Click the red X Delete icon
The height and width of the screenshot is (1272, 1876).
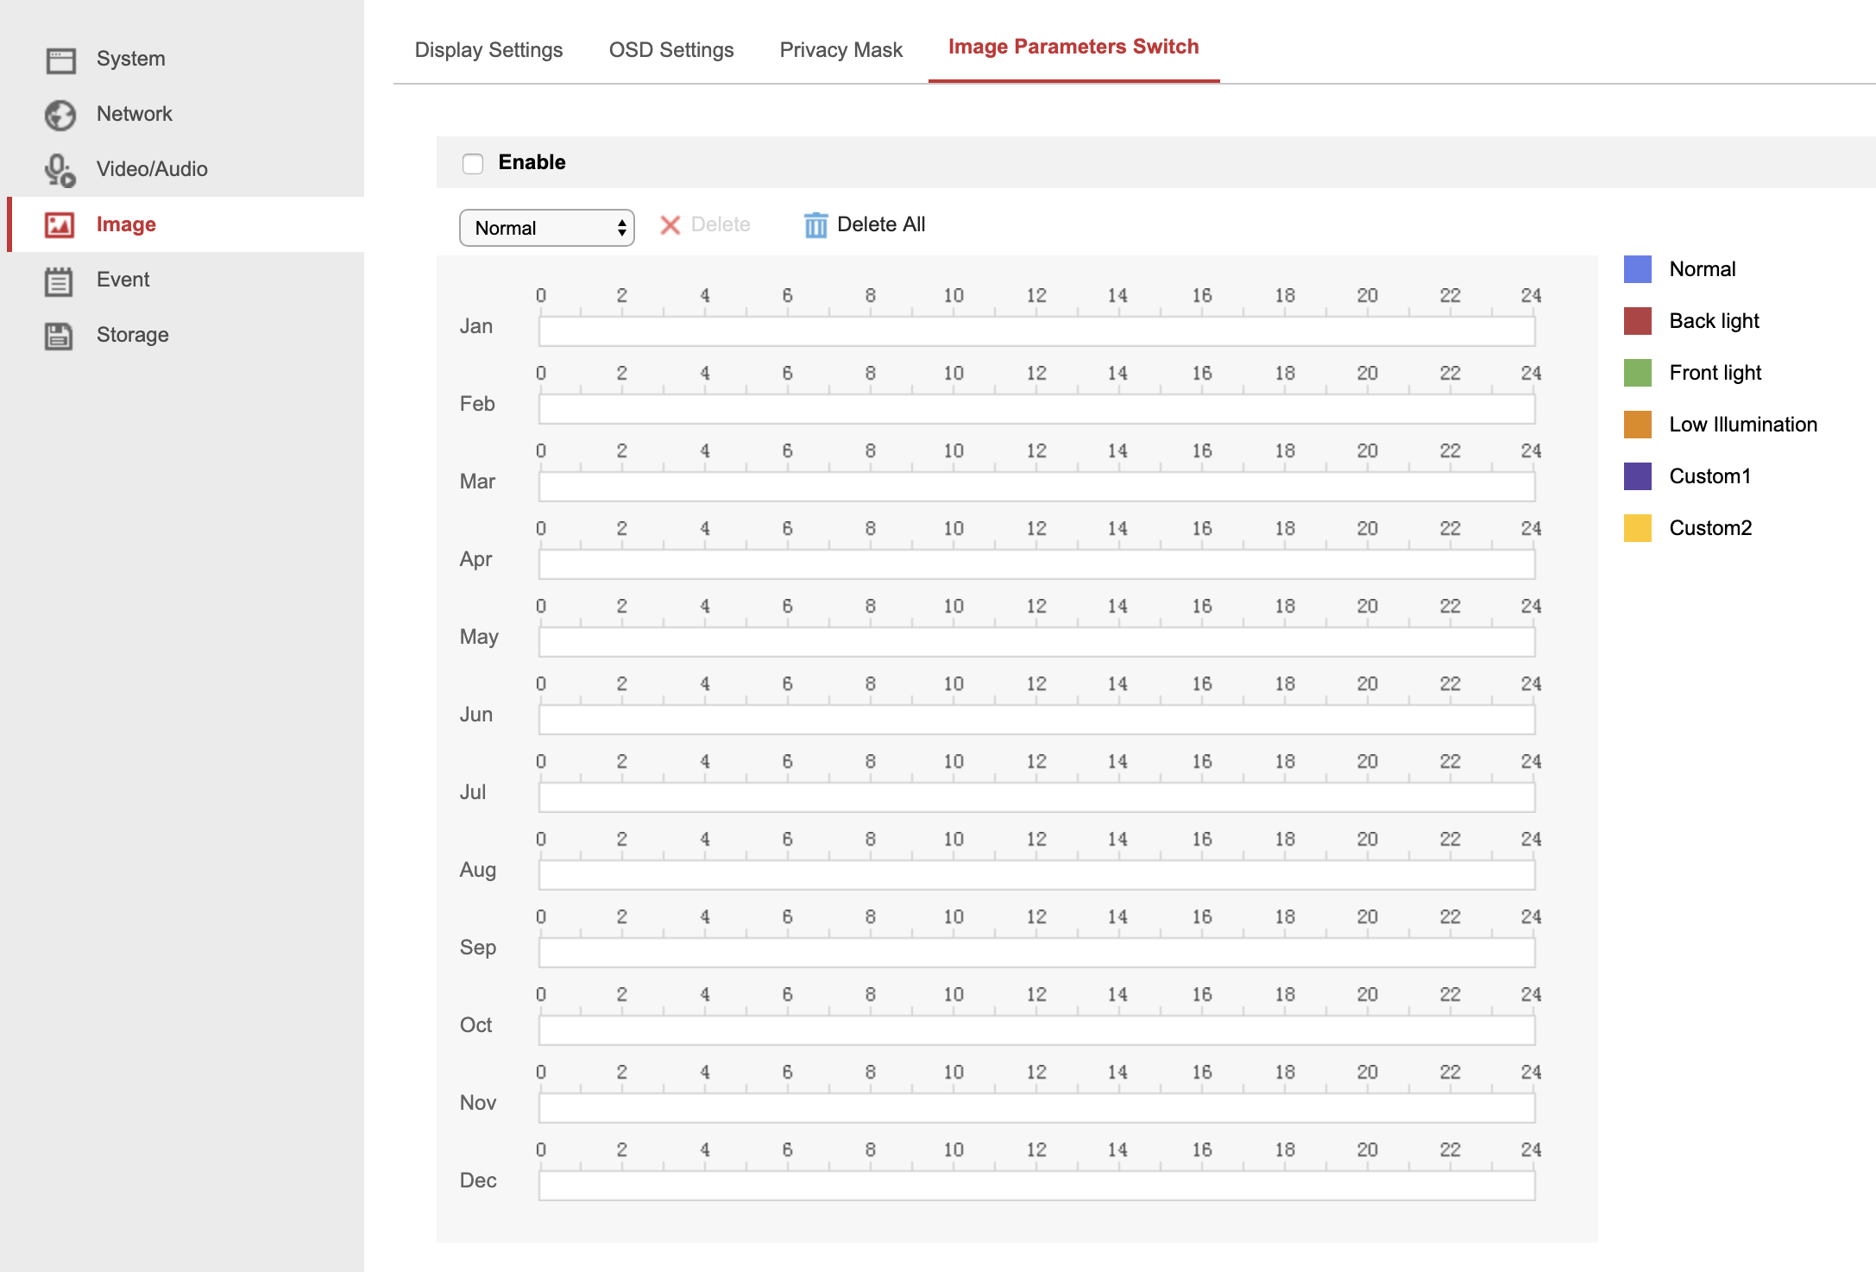[670, 224]
